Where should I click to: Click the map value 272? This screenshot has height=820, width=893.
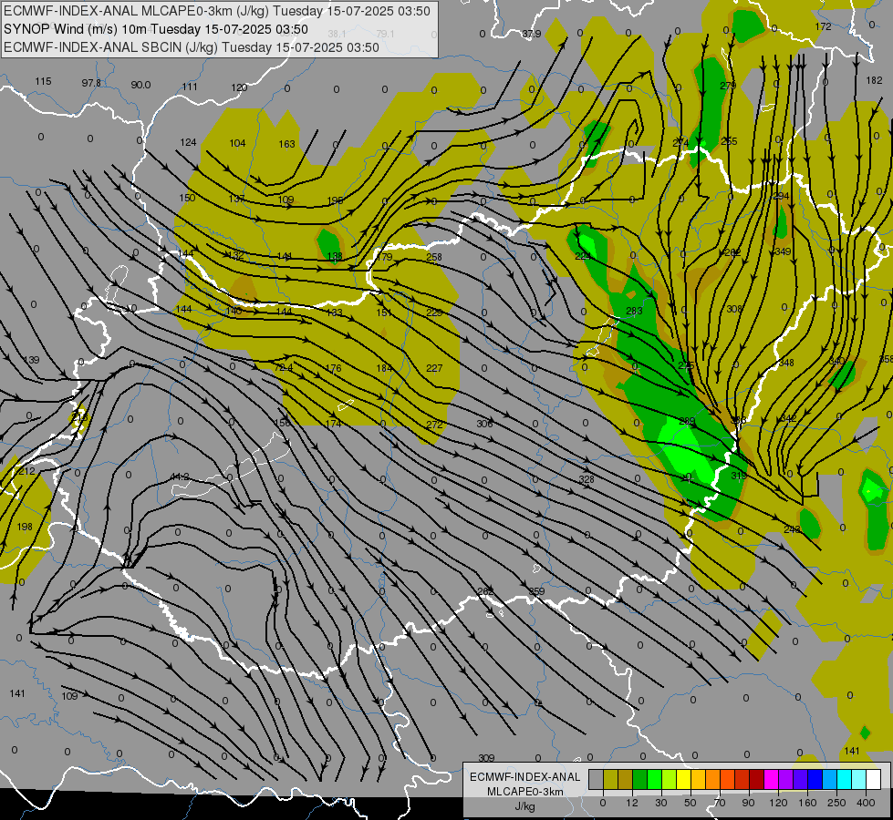tap(434, 424)
